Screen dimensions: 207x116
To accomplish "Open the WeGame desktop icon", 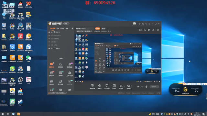I will tap(12, 37).
